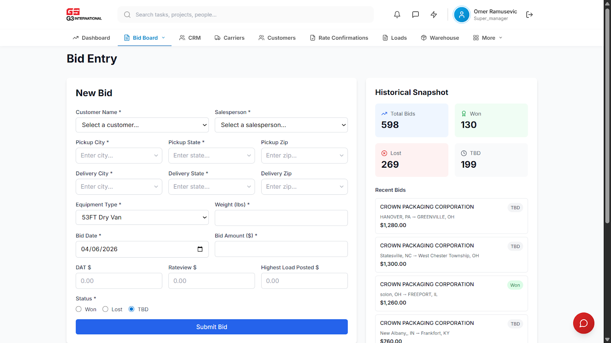
Task: Switch to the Carriers tab
Action: click(230, 38)
